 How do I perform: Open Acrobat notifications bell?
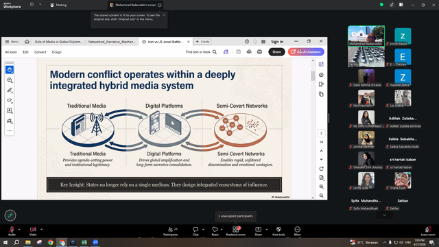point(255,42)
